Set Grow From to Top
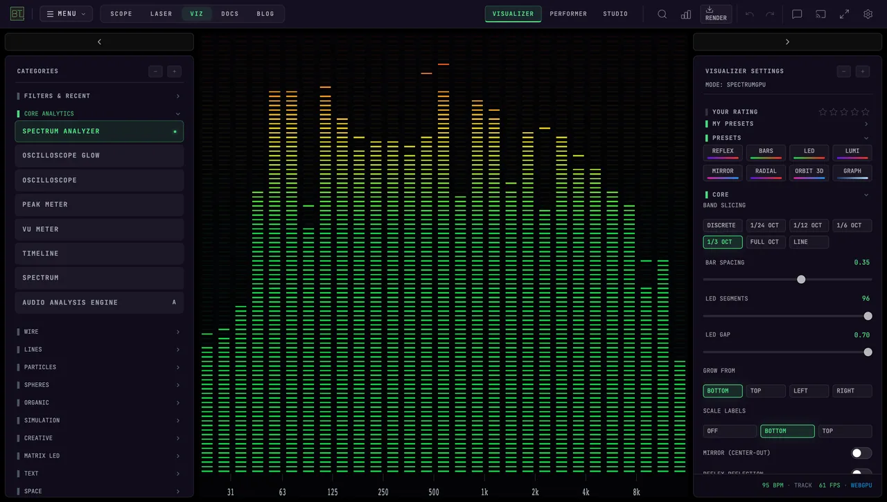887x502 pixels. click(766, 391)
